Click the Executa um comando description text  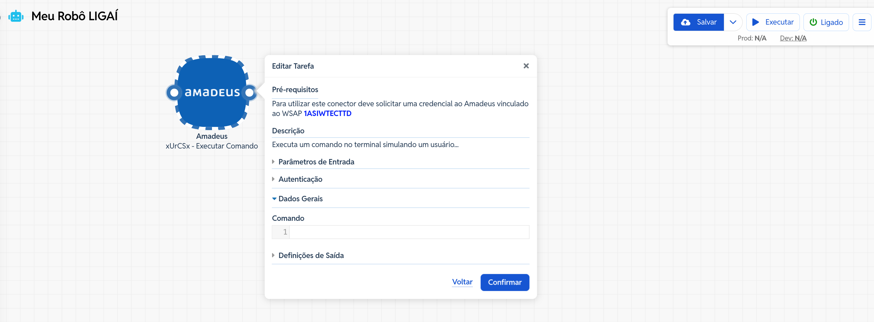(365, 145)
